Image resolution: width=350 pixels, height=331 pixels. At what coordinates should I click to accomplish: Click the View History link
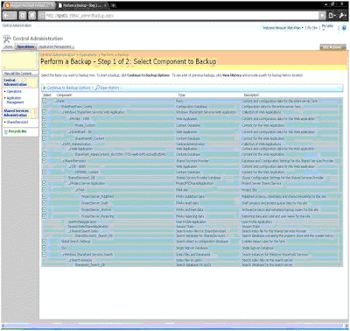[x=109, y=88]
